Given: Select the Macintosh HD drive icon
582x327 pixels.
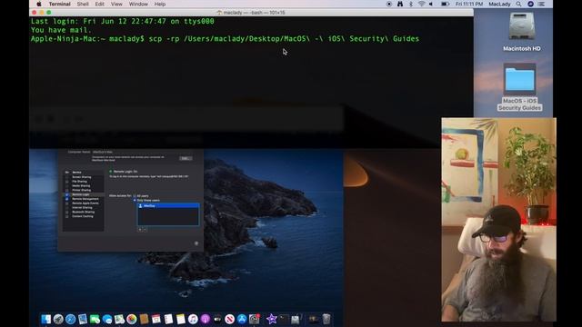Looking at the screenshot, I should click(521, 26).
